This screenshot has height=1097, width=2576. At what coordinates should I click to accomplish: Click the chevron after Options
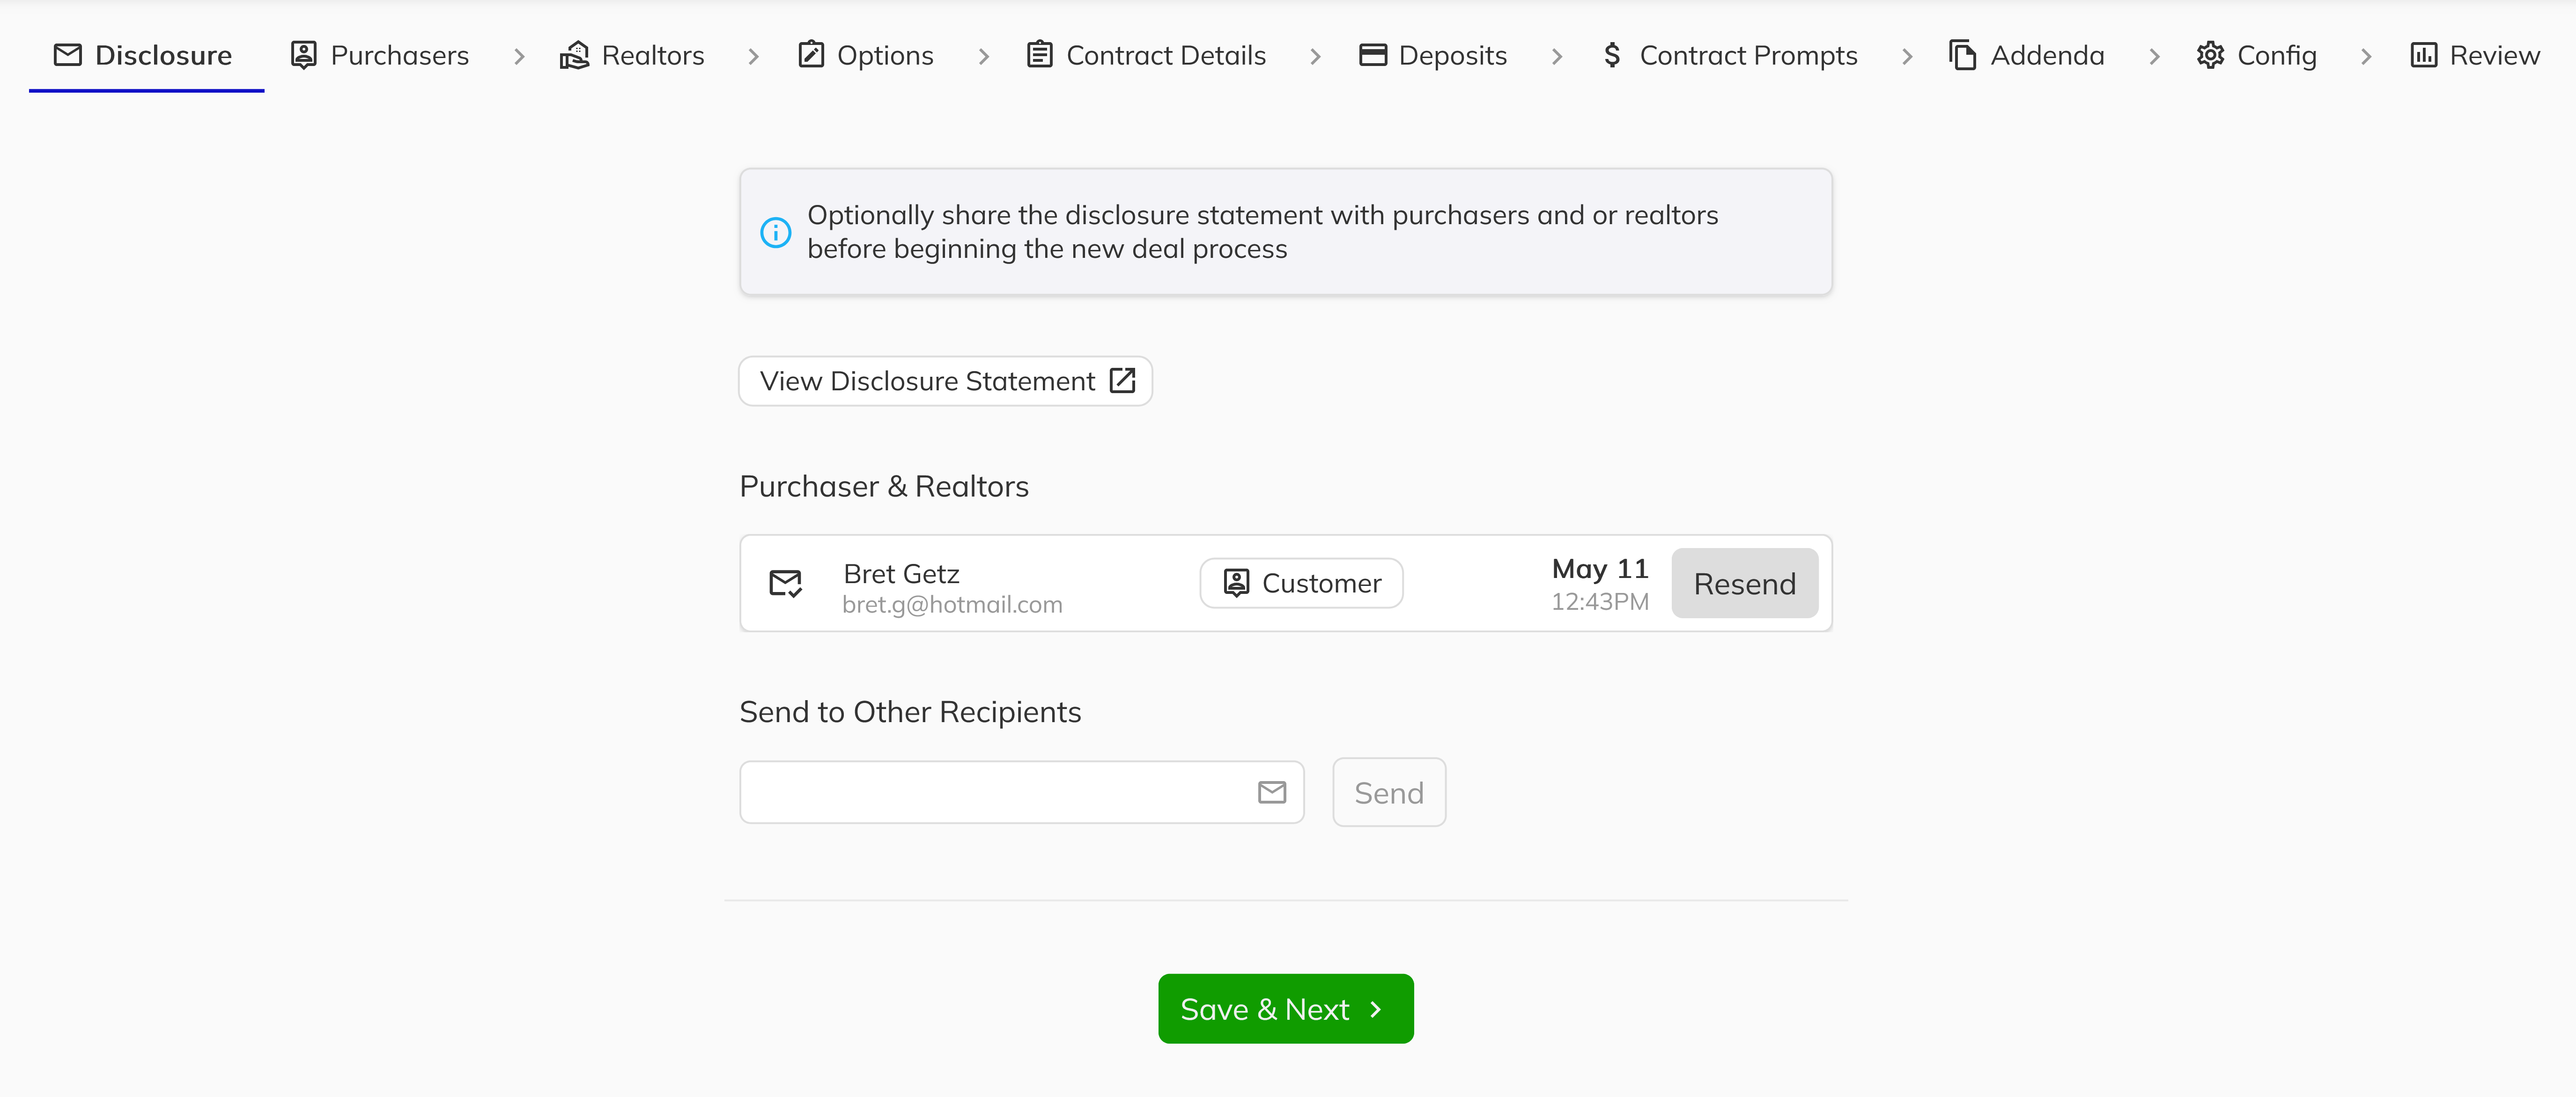[x=984, y=57]
